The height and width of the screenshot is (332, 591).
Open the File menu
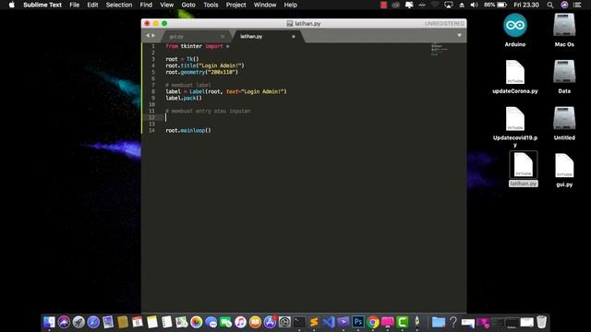(74, 5)
